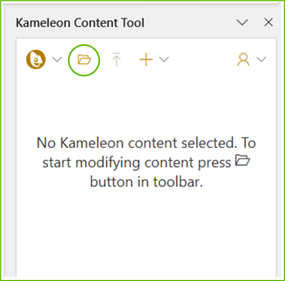Expand the chevron beside the Kameleon logo

click(x=57, y=59)
